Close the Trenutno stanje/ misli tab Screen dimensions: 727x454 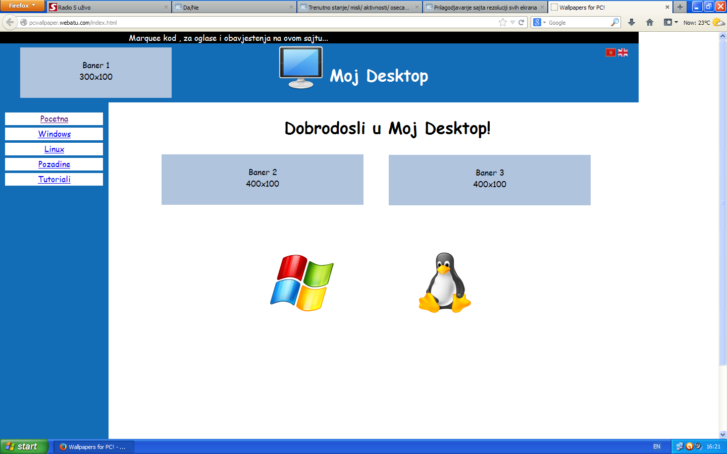tap(417, 7)
